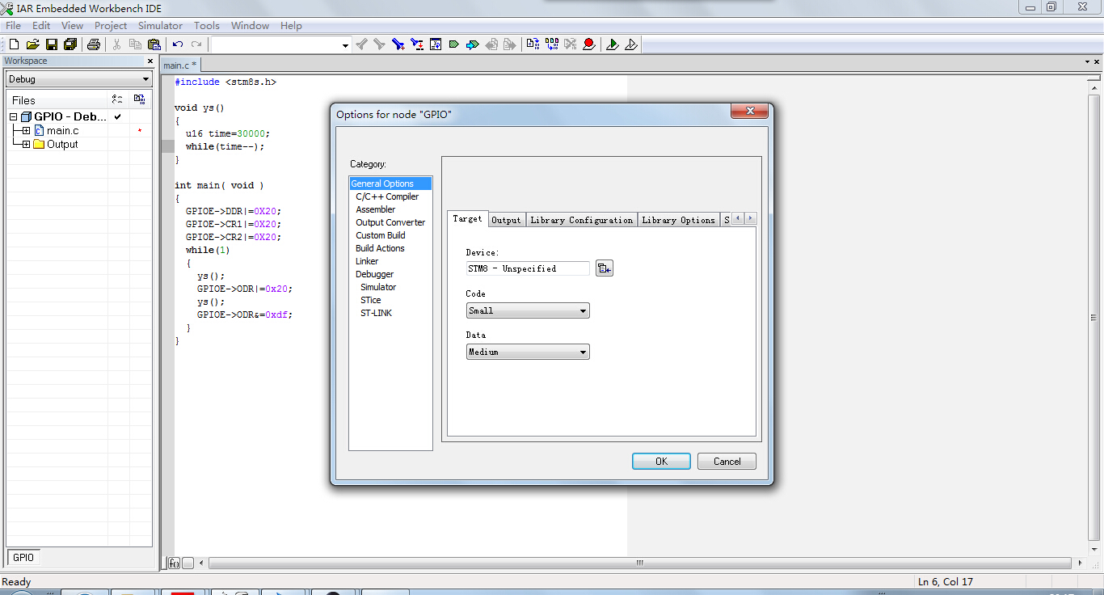Open the Help menu
This screenshot has width=1104, height=595.
291,26
